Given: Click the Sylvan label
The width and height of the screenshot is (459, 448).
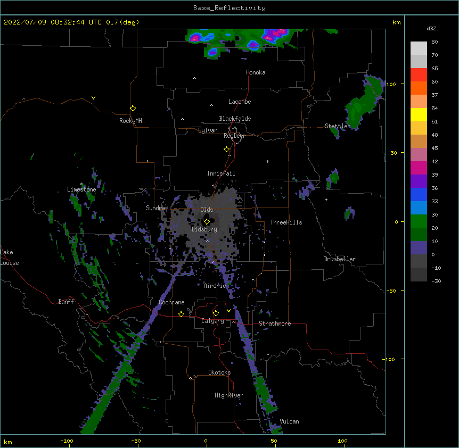Looking at the screenshot, I should click(208, 130).
